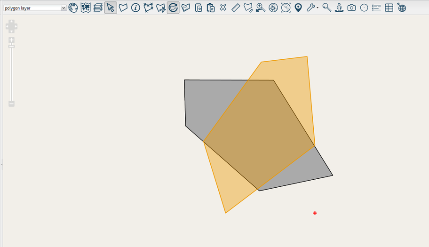Click the delete X icon
429x247 pixels.
tap(223, 8)
